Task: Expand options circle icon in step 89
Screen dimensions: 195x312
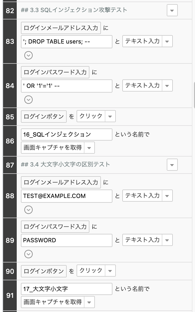Action: [28, 254]
